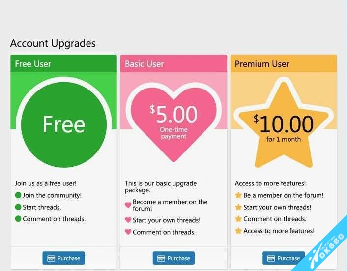Click 'This is our basic upgrade package.' text
Image resolution: width=347 pixels, height=271 pixels.
coord(160,186)
